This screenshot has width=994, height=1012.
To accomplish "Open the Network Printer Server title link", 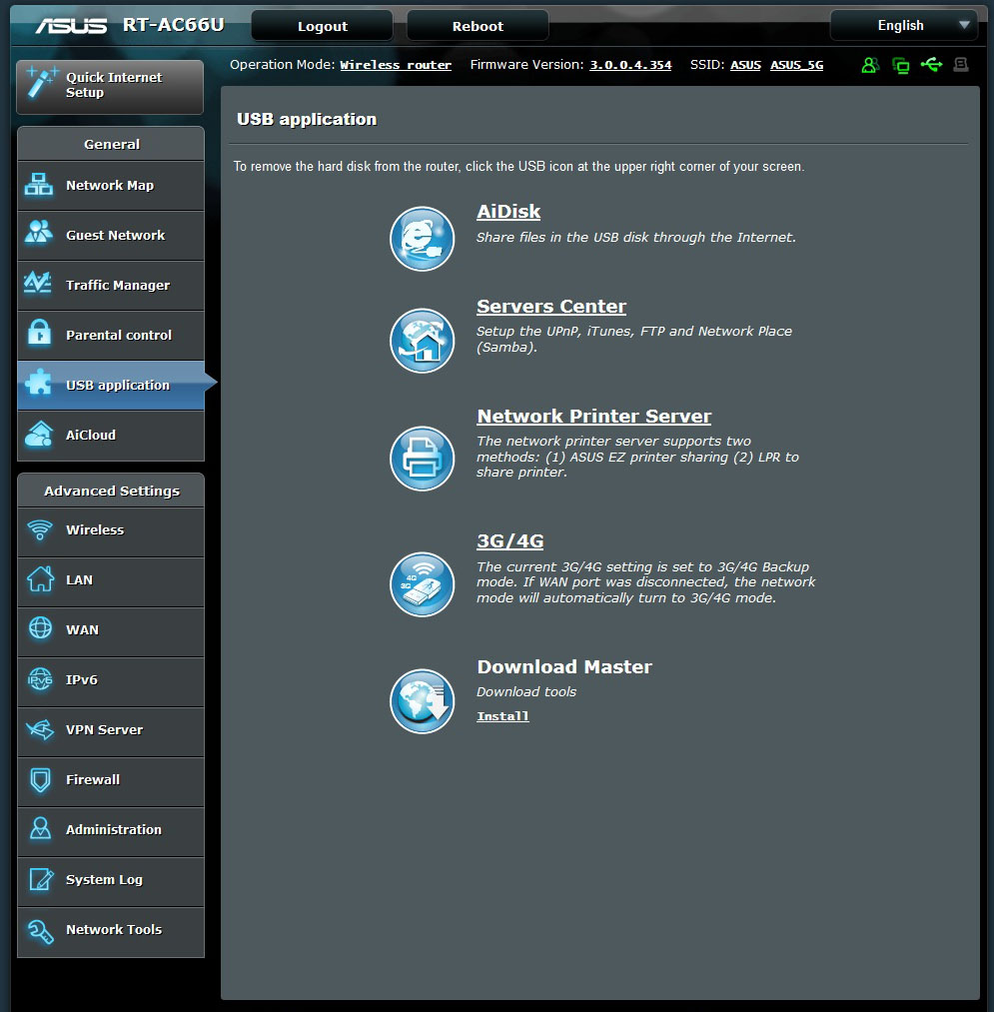I will pyautogui.click(x=593, y=417).
